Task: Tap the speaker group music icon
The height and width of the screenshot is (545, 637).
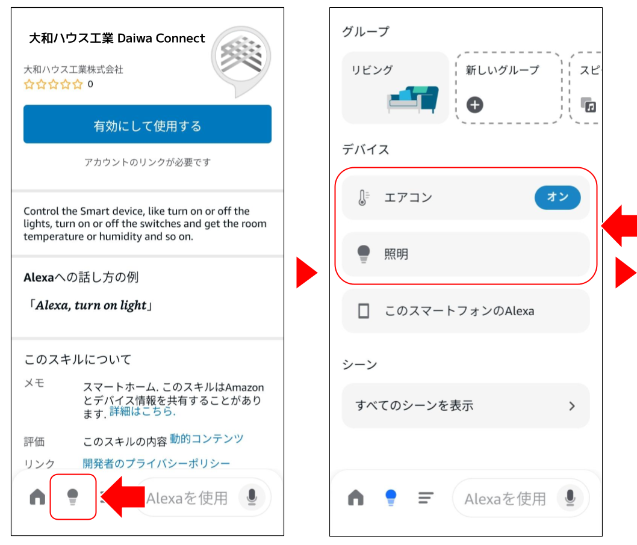Action: tap(588, 105)
